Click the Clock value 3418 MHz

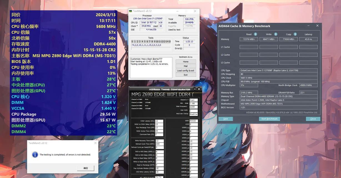(146, 26)
